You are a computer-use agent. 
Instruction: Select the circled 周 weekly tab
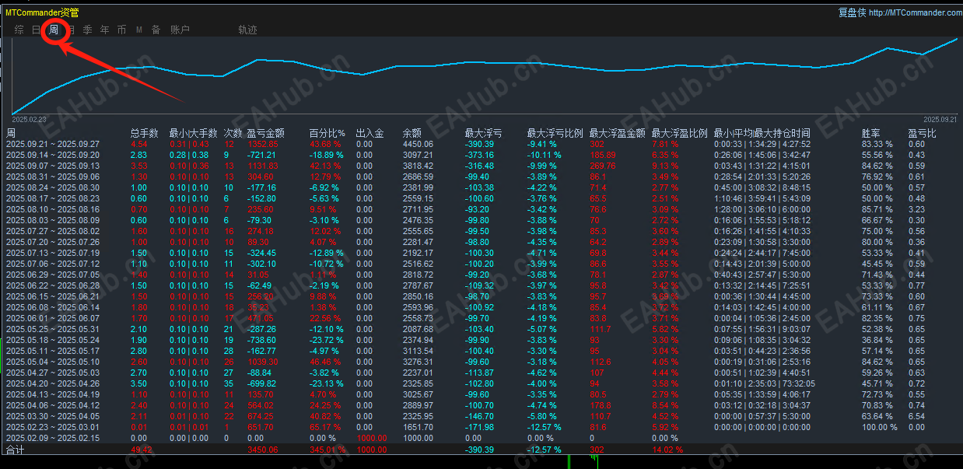coord(54,30)
